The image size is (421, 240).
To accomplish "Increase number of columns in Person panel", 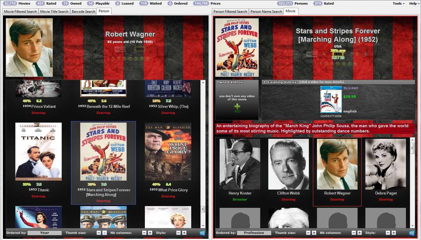I will tap(150, 233).
